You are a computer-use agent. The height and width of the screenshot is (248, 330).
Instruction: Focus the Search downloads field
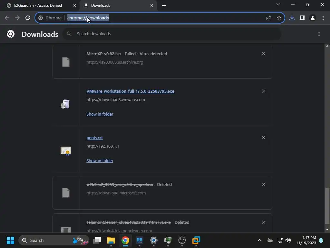click(172, 34)
